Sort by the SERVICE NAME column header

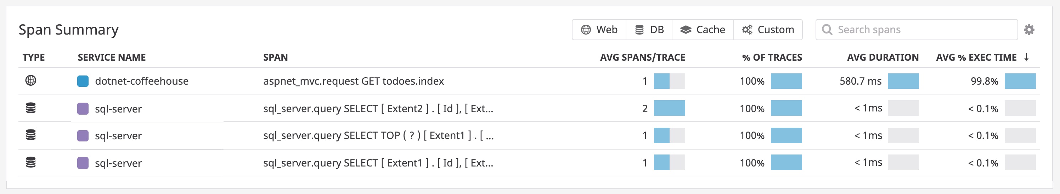(112, 57)
